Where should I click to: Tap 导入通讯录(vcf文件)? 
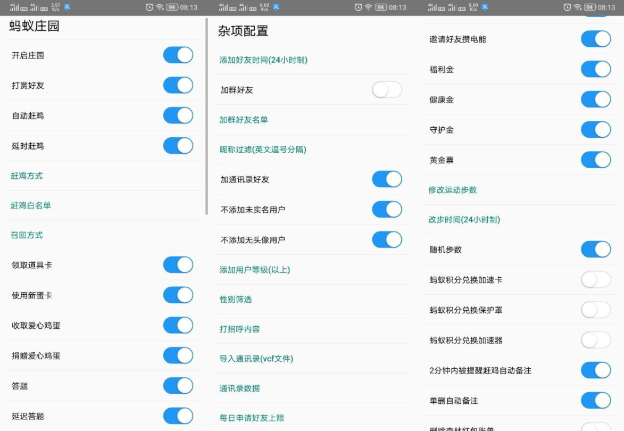pos(312,359)
